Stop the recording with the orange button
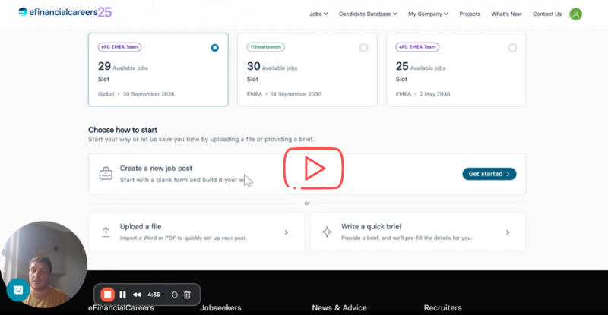Image resolution: width=608 pixels, height=315 pixels. coord(108,295)
